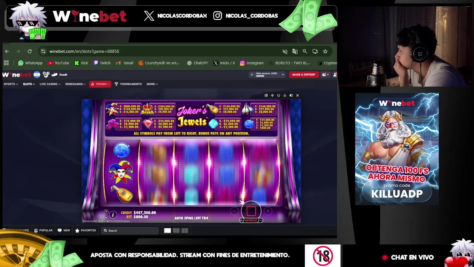This screenshot has height=267, width=474.
Task: Toggle the game frame switch icon
Action: pos(291,96)
